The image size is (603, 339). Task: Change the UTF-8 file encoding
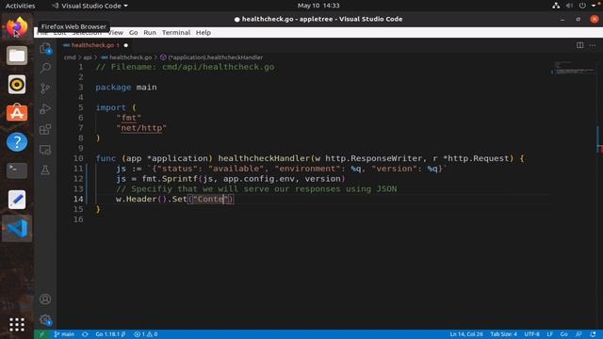pos(531,334)
